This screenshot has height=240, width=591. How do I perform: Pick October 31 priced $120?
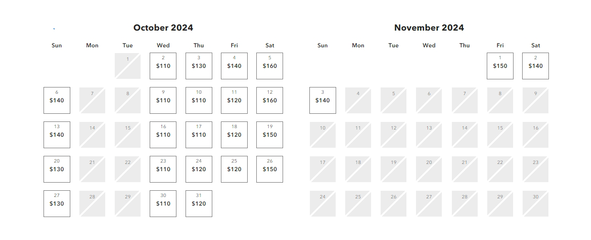pos(198,204)
